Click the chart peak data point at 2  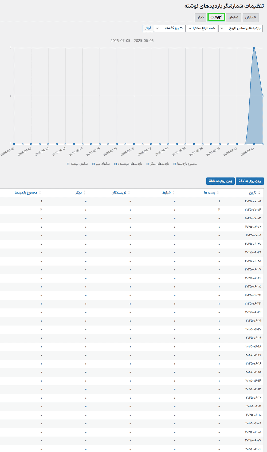254,48
